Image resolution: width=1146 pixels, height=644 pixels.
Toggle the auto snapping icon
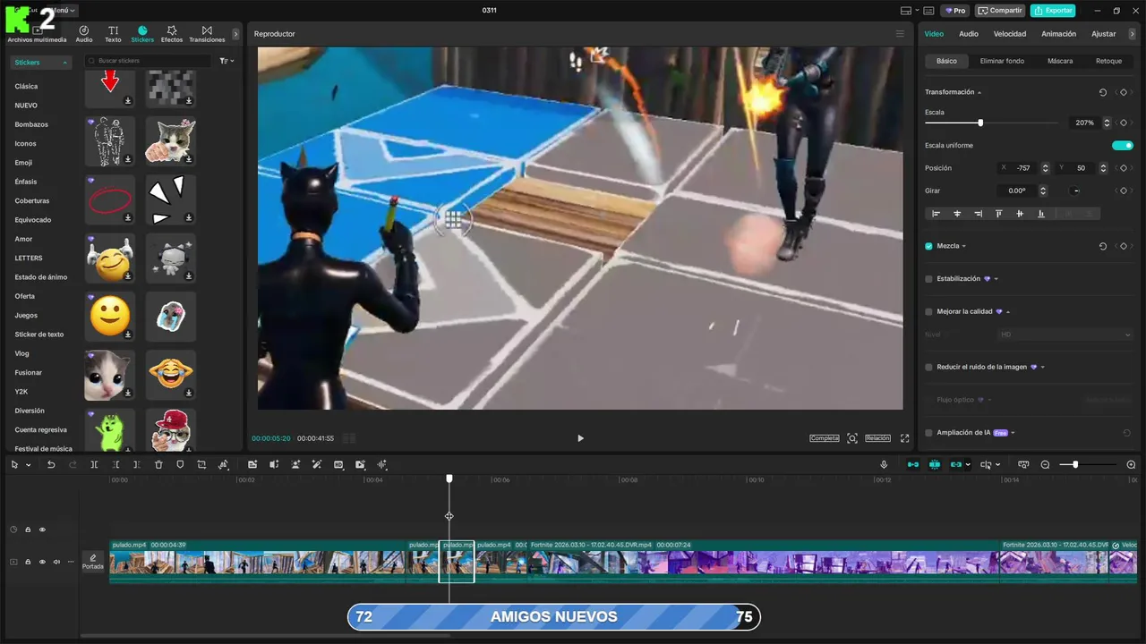tap(935, 464)
